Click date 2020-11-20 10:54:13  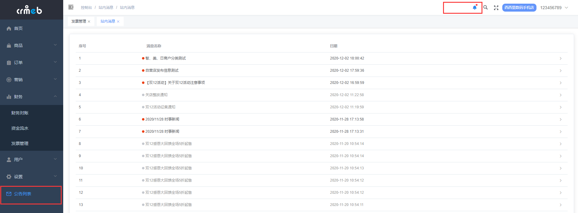[x=347, y=168]
